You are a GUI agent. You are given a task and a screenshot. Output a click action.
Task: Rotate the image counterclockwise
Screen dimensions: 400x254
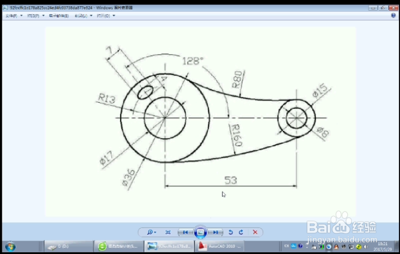pos(230,232)
